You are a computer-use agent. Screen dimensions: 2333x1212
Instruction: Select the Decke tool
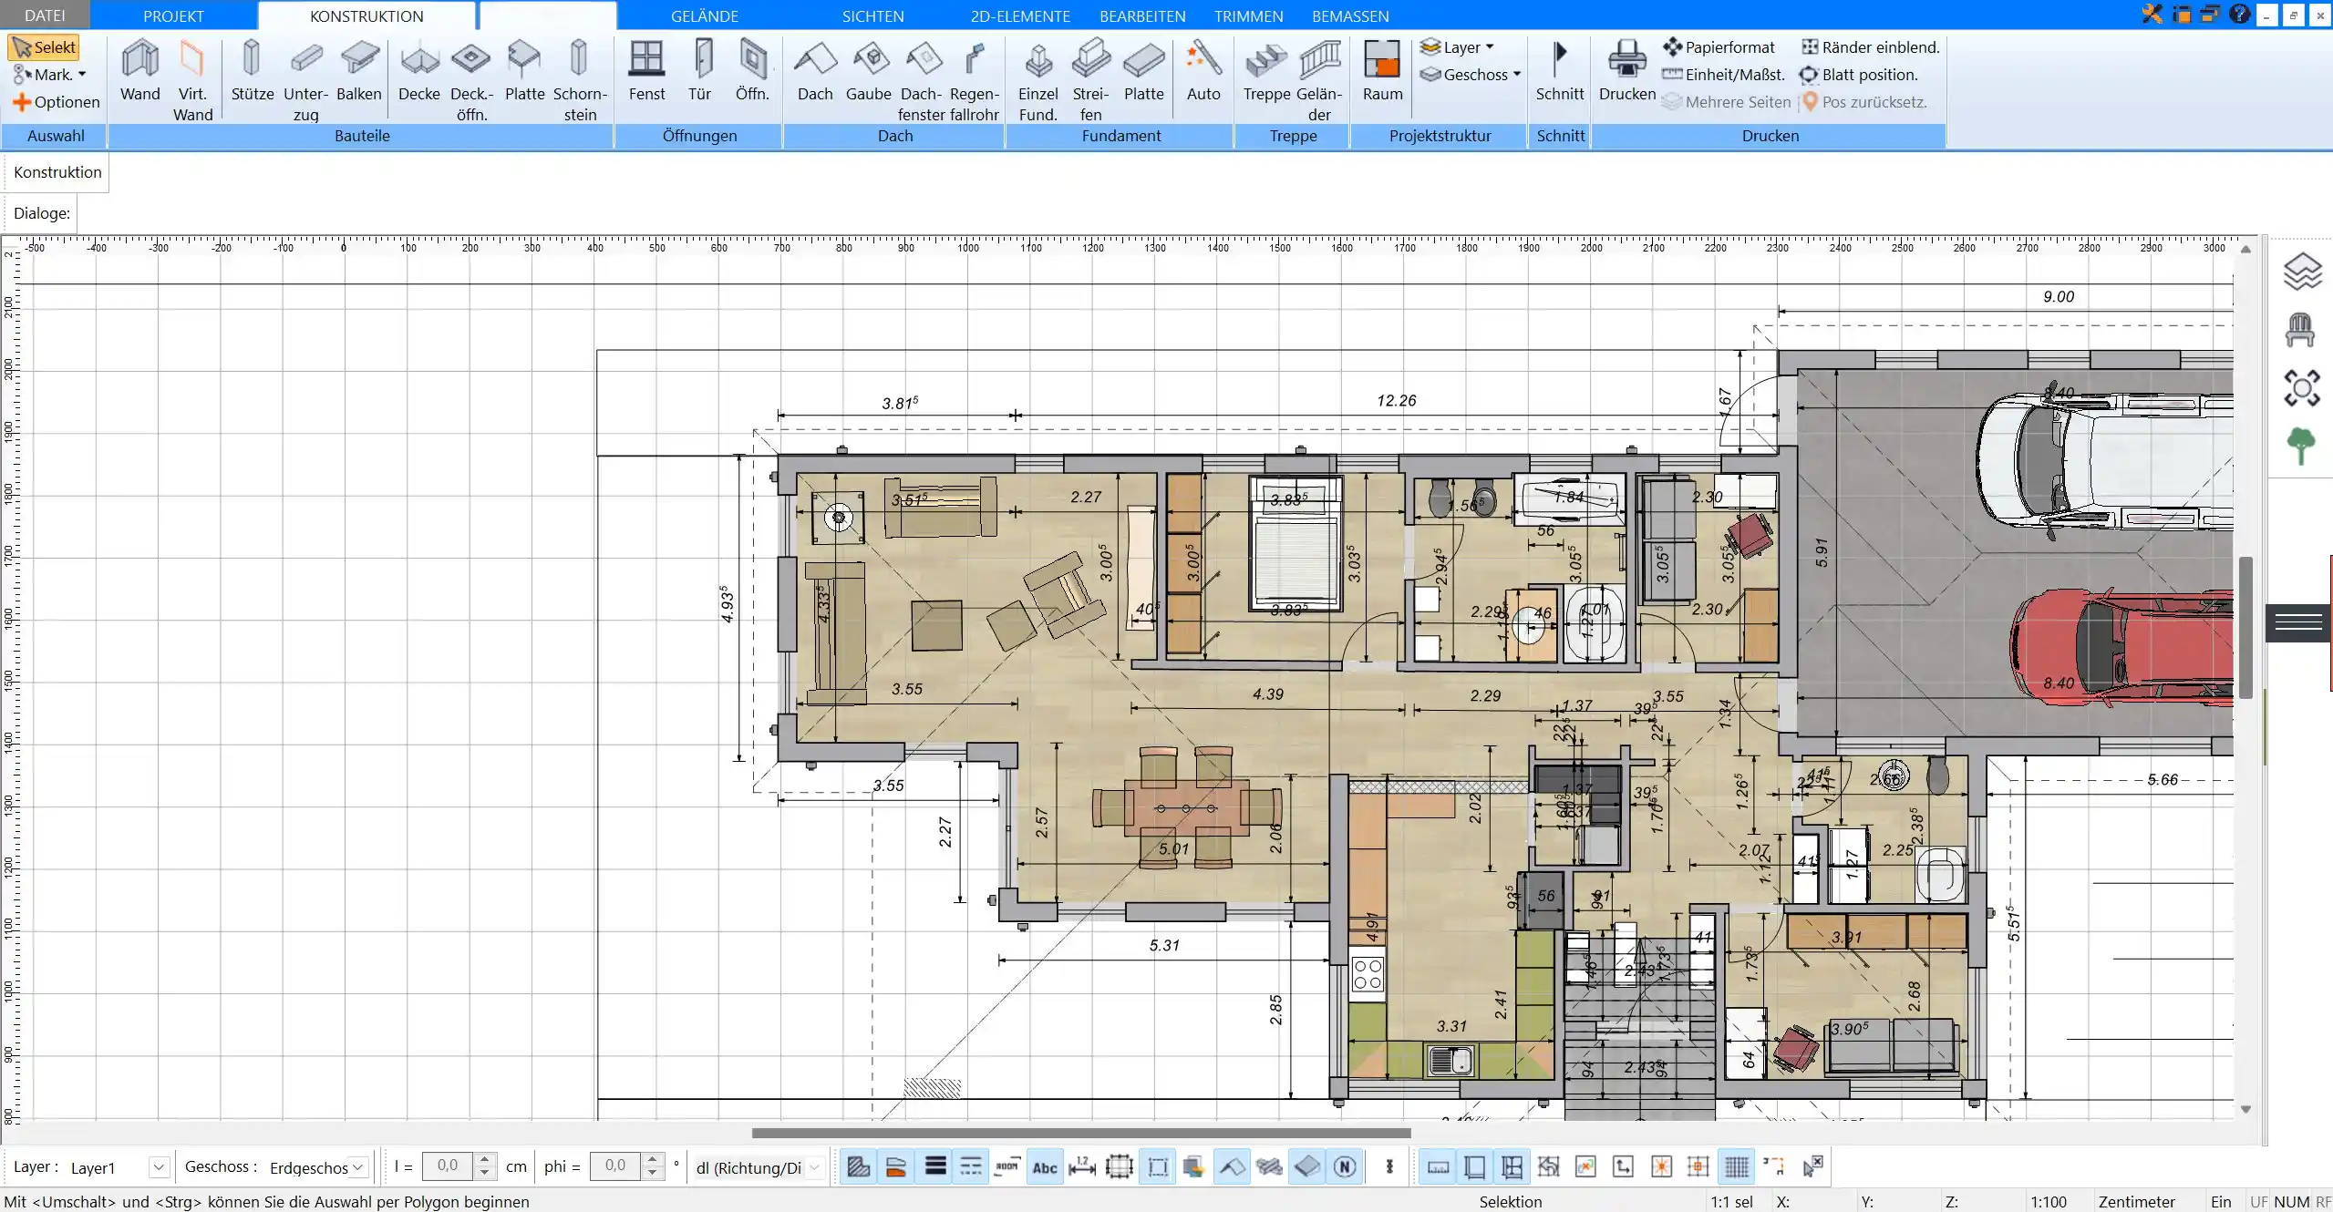[419, 71]
